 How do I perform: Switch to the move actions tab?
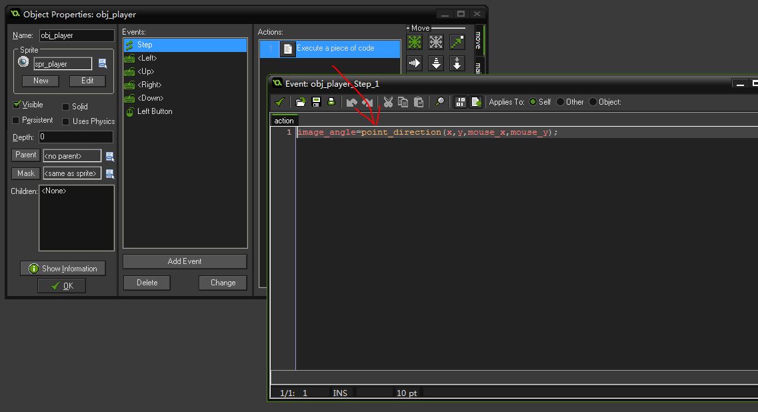[x=478, y=41]
